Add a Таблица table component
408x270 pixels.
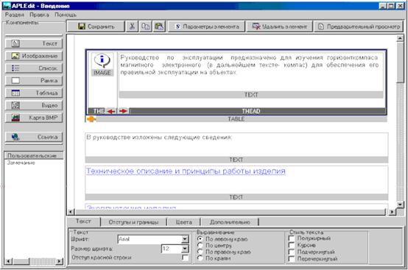click(x=34, y=93)
